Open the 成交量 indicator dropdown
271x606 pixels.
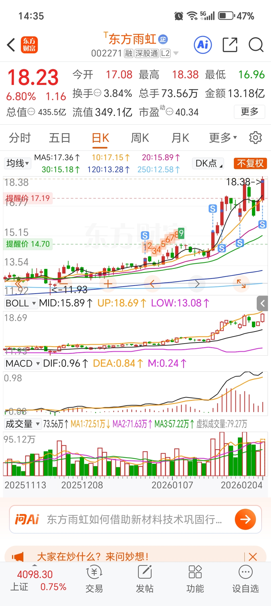click(23, 424)
